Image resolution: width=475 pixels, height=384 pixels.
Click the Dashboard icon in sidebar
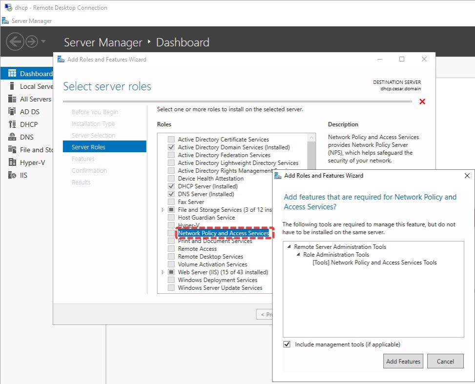12,74
